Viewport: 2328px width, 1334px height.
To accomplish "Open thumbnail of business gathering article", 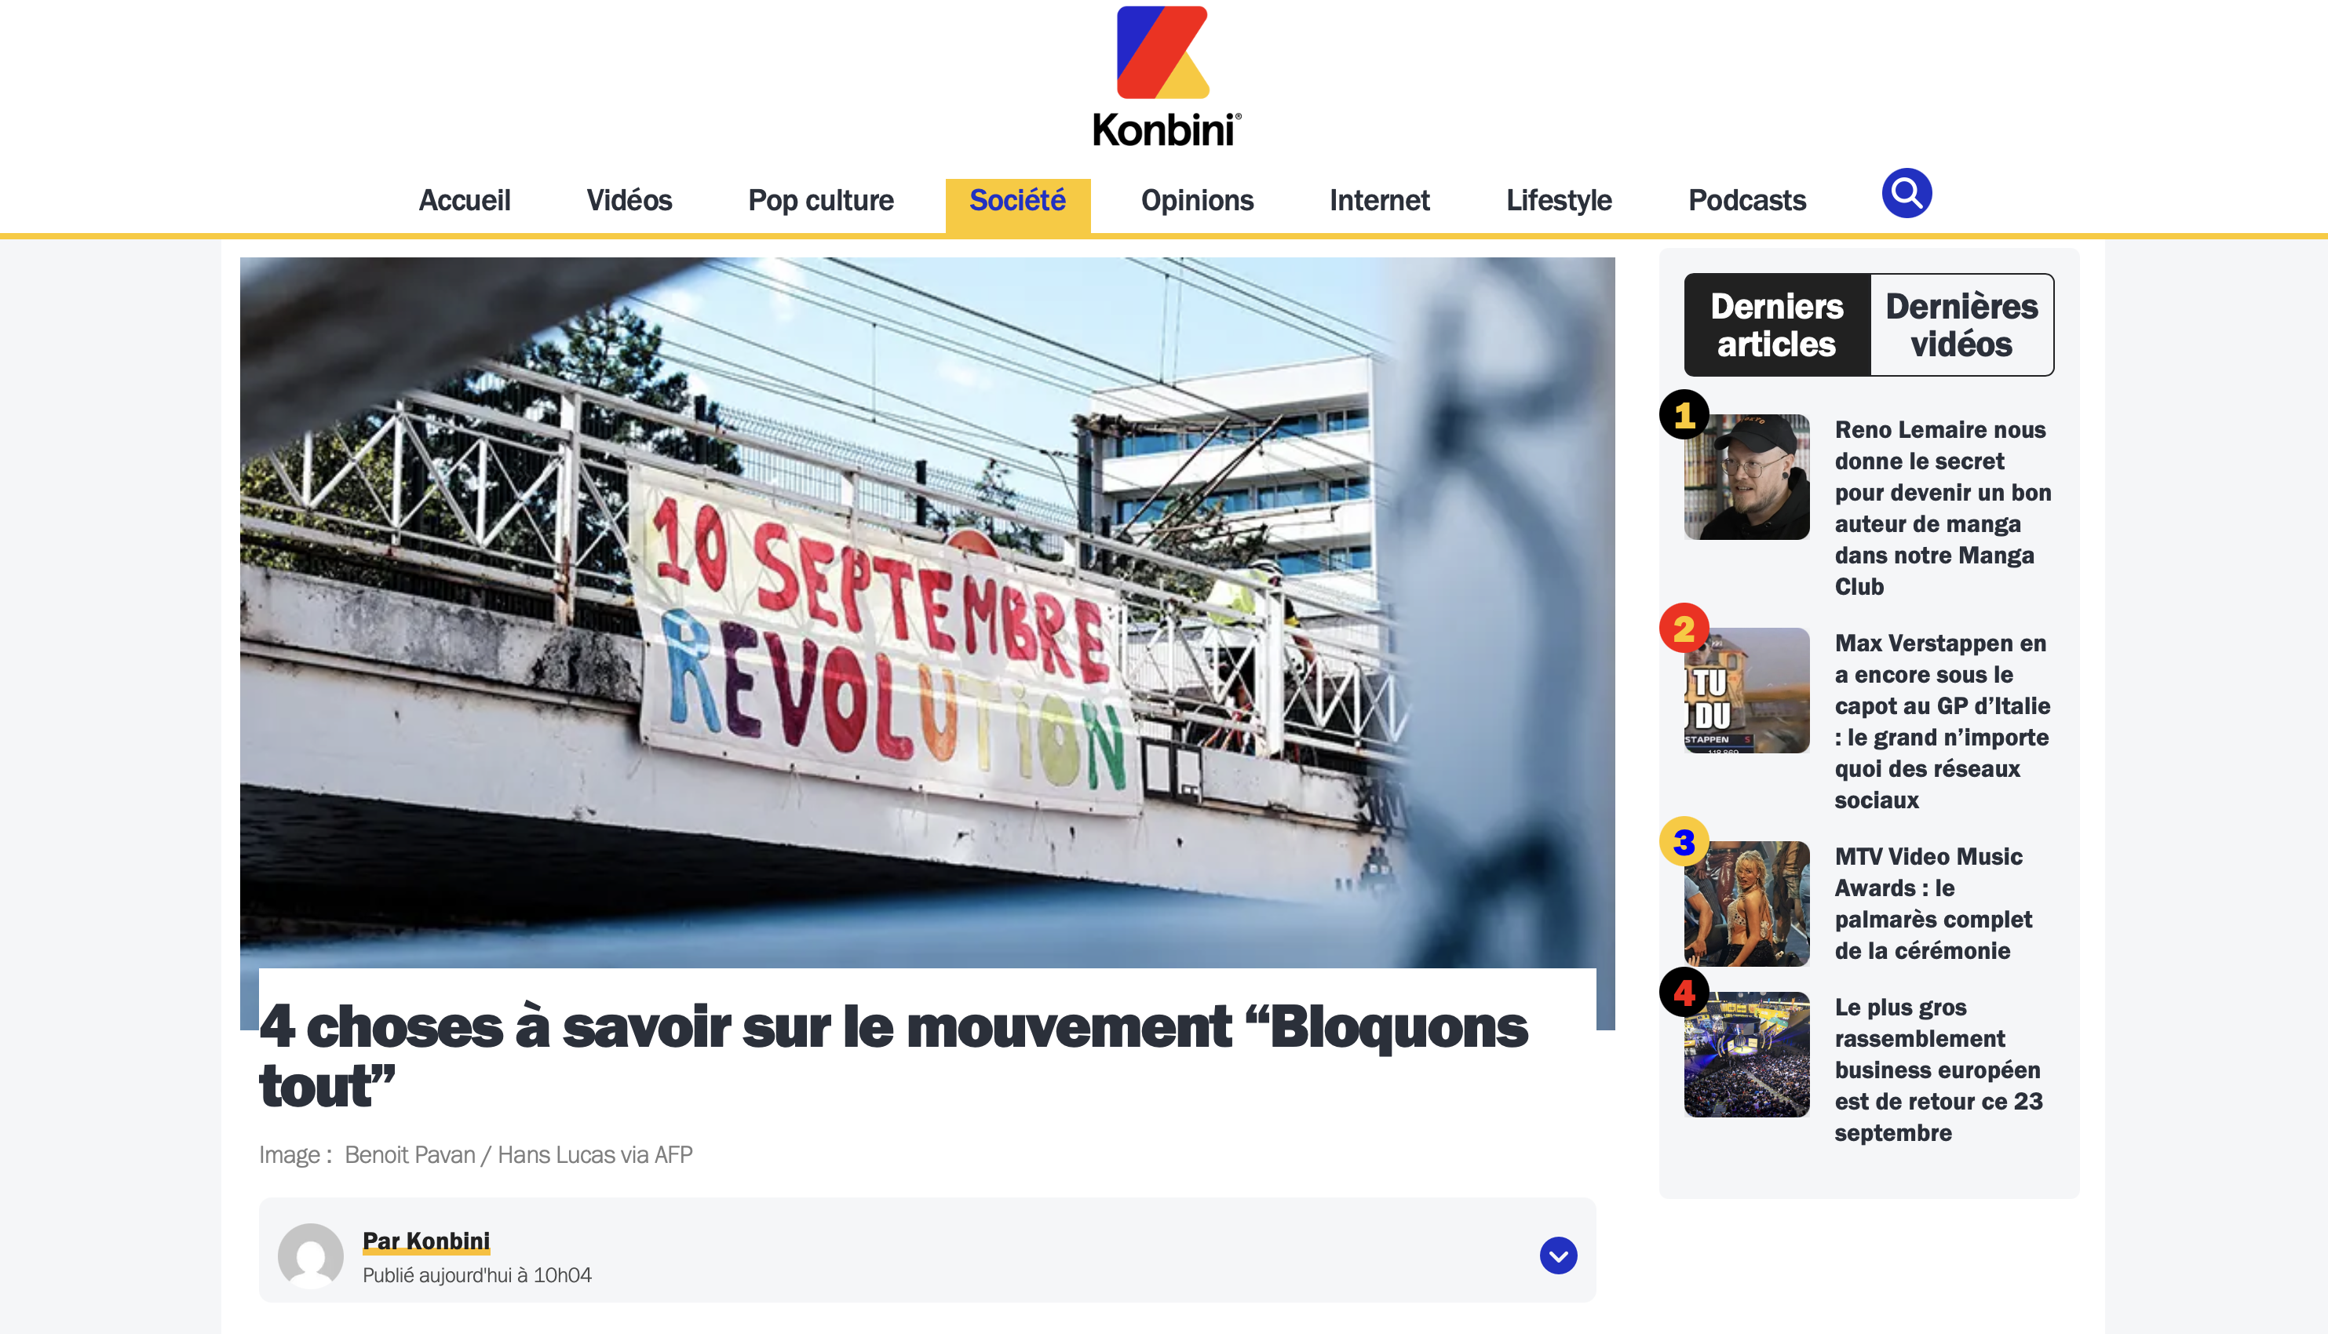I will (x=1746, y=1055).
